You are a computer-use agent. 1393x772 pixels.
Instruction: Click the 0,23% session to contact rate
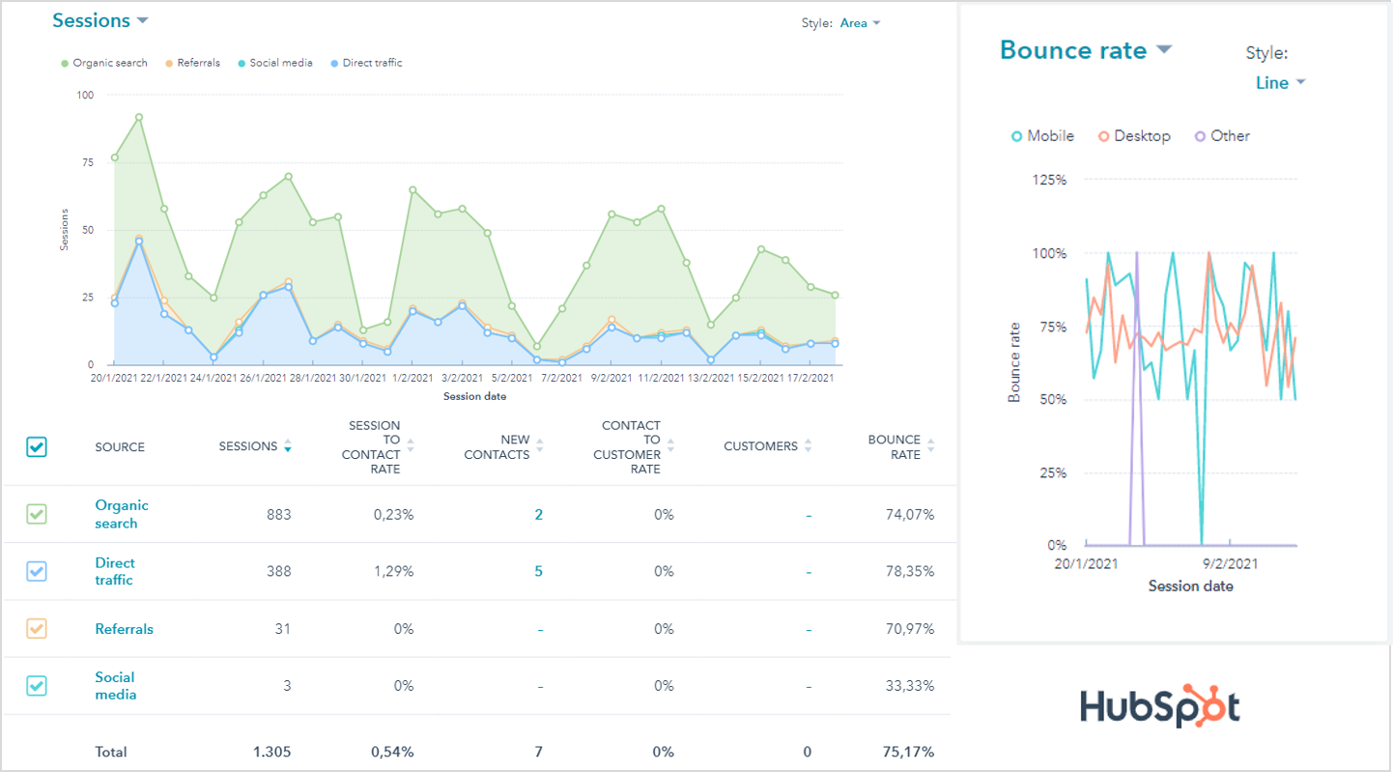(x=392, y=515)
